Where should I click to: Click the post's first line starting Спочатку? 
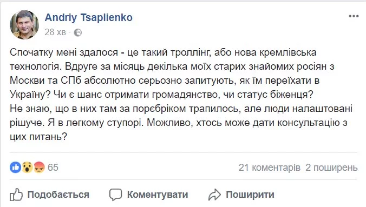[x=163, y=52]
